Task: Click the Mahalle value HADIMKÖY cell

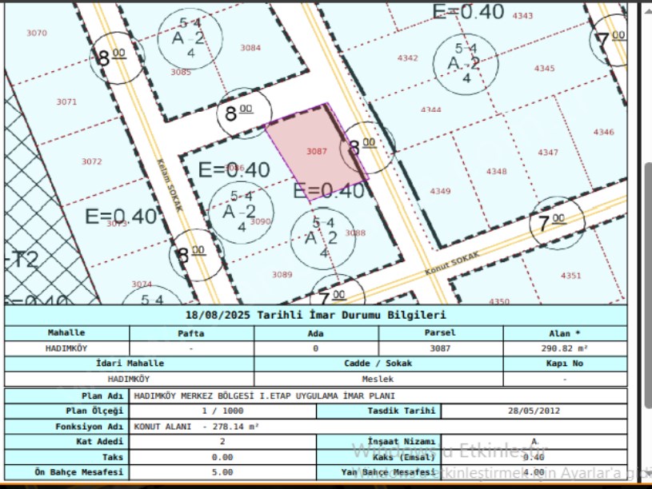Action: [x=66, y=348]
